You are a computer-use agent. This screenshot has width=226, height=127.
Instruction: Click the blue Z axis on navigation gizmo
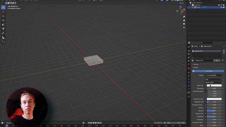(x=180, y=7)
